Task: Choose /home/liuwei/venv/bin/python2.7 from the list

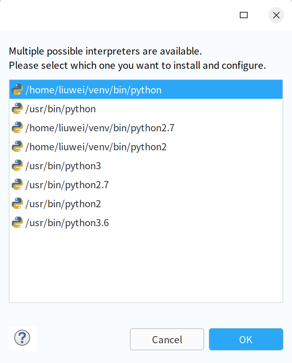Action: click(100, 128)
